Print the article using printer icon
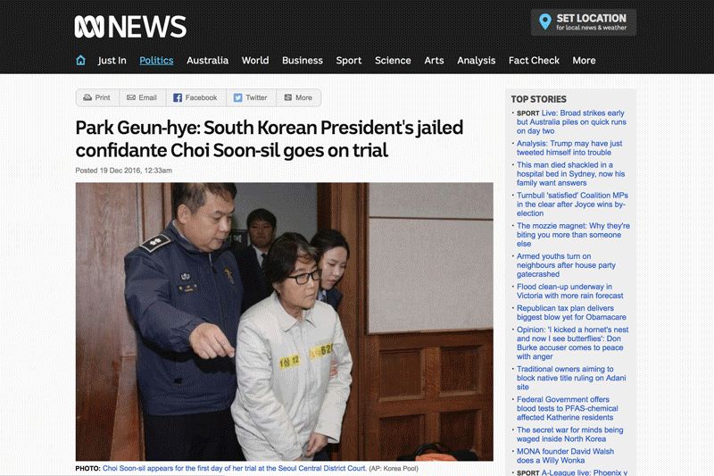The width and height of the screenshot is (714, 476). (x=87, y=97)
